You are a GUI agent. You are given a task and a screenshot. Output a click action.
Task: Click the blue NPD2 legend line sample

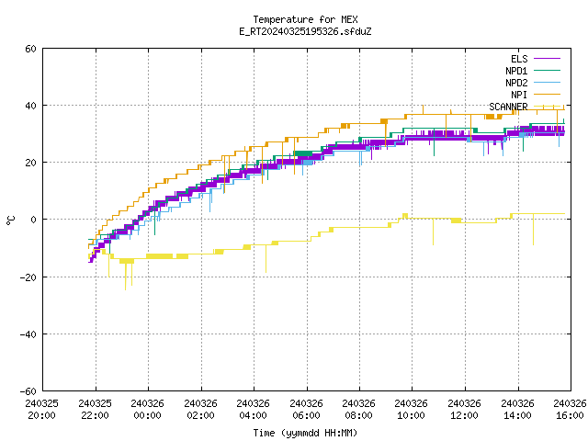[x=548, y=82]
